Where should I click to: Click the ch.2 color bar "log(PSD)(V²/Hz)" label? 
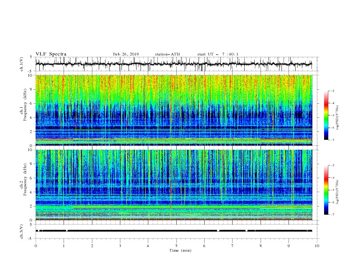click(x=338, y=192)
